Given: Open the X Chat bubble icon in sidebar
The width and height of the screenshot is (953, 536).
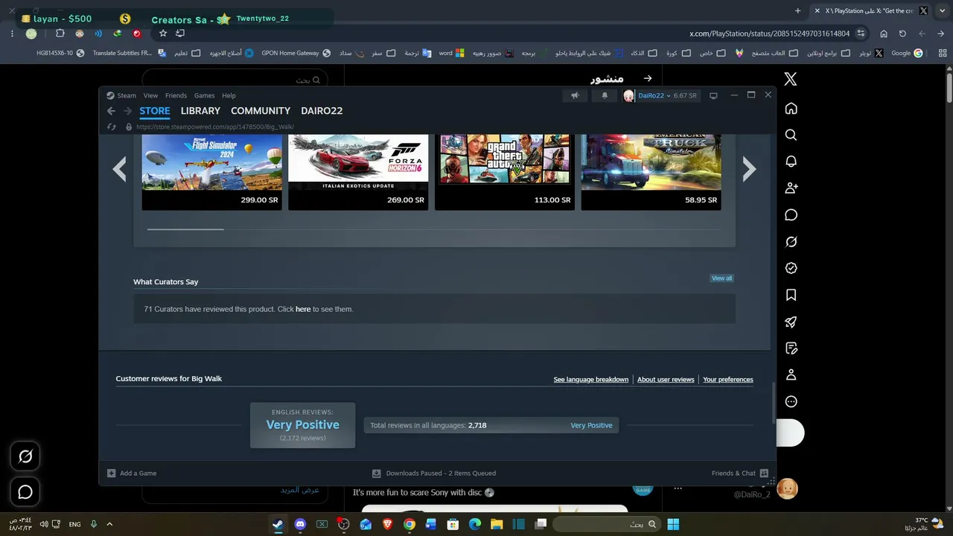Looking at the screenshot, I should point(791,215).
